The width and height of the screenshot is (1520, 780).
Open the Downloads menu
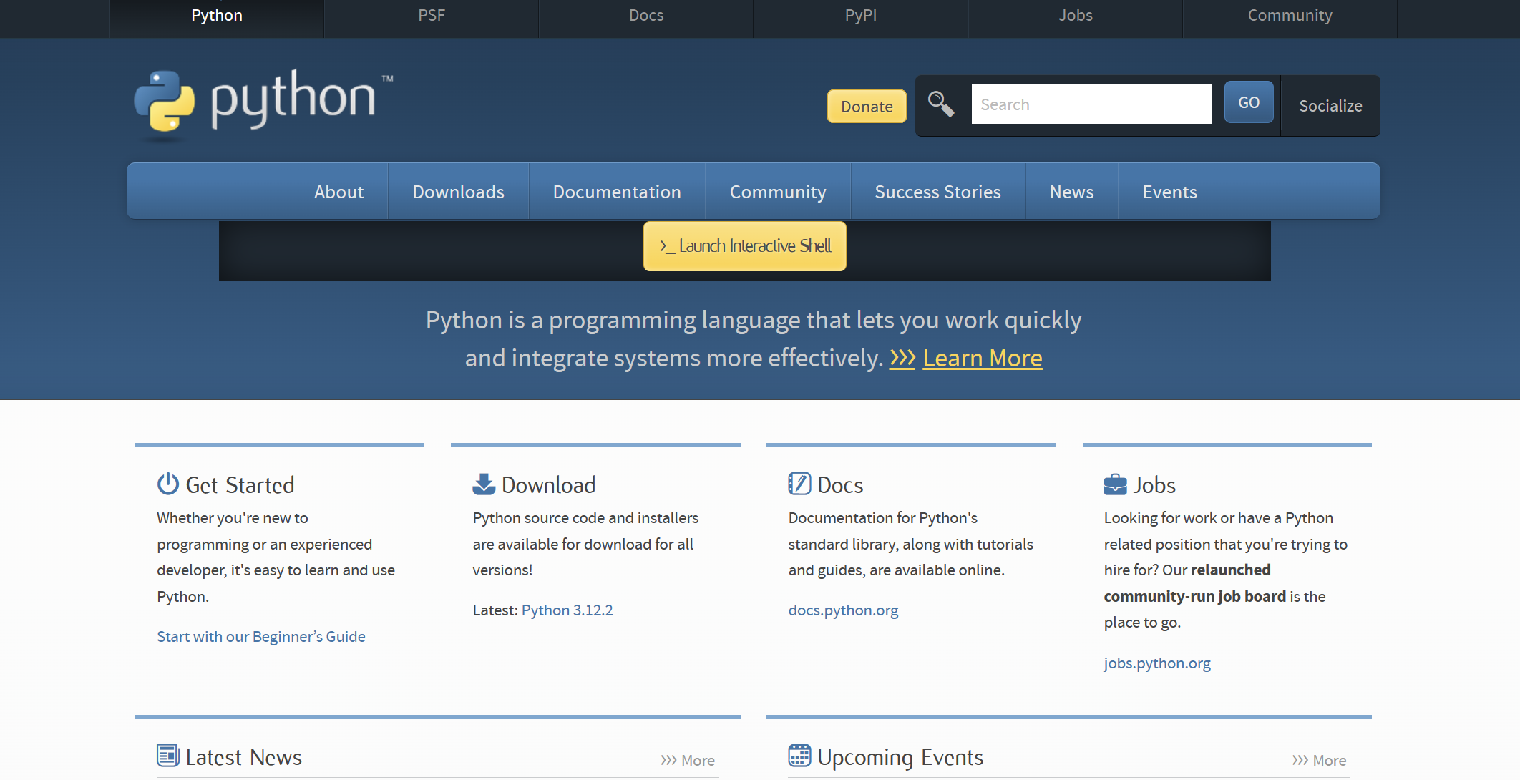459,192
